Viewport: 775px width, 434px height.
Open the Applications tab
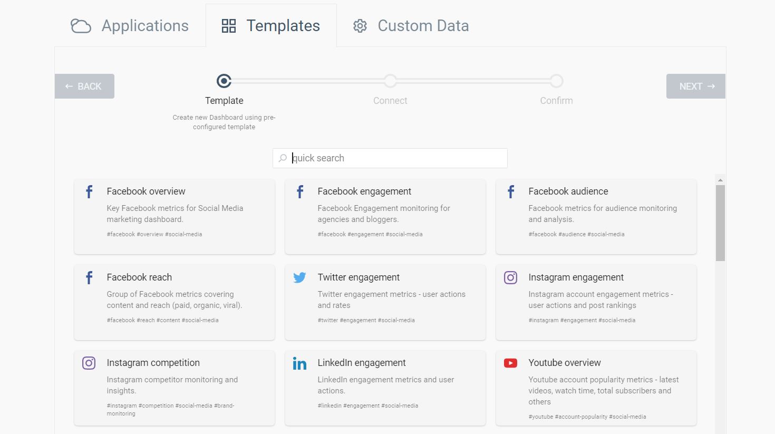130,25
